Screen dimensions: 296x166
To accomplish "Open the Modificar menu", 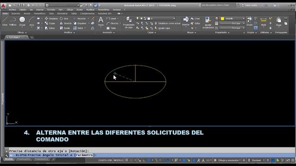I will (90, 10).
